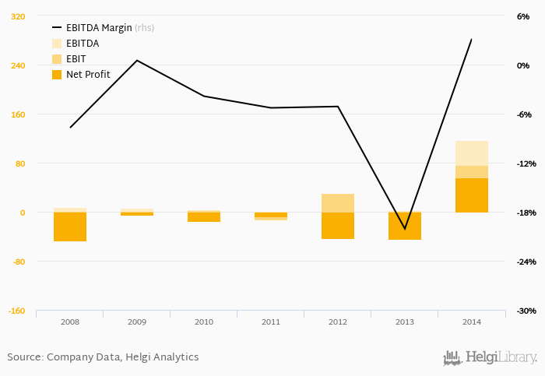
Task: Click the 2012 EBIT bar
Action: tap(338, 202)
